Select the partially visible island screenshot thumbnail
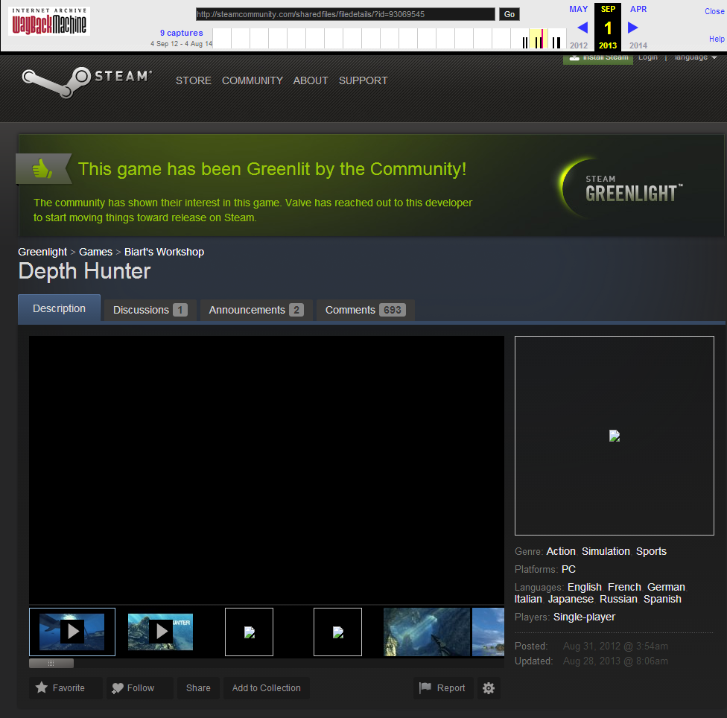Image resolution: width=727 pixels, height=718 pixels. (x=488, y=632)
